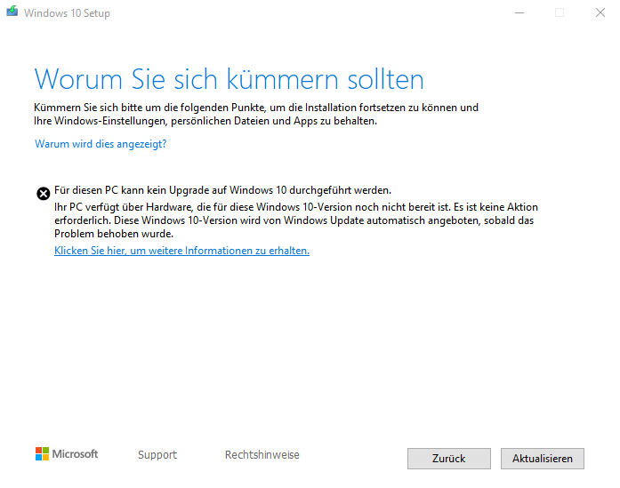Click the paragraph starting 'Kümmern Sie sich bitte'
Viewport: 620px width, 488px height.
click(256, 114)
